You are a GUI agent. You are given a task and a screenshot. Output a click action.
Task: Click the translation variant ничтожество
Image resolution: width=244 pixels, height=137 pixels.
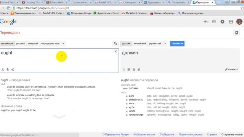136,115
